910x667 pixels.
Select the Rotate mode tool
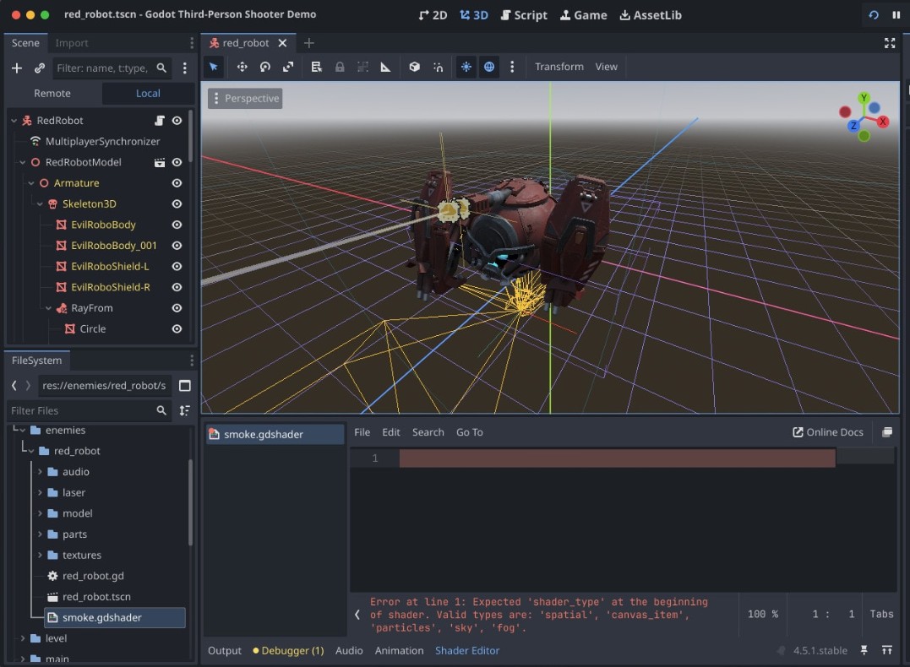(x=265, y=67)
